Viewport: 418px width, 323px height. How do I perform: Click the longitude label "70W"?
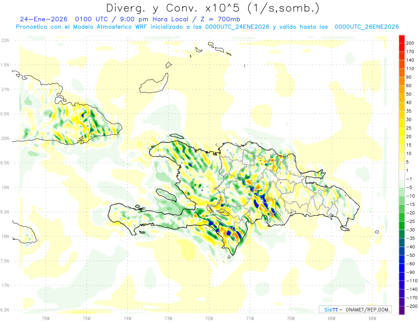291,318
